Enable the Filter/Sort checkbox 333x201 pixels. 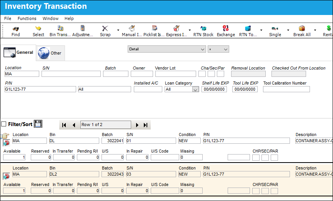coord(3,124)
